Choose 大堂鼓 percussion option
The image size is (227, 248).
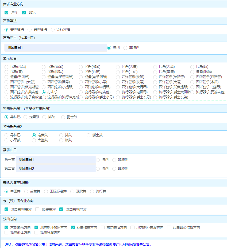(x=34, y=140)
